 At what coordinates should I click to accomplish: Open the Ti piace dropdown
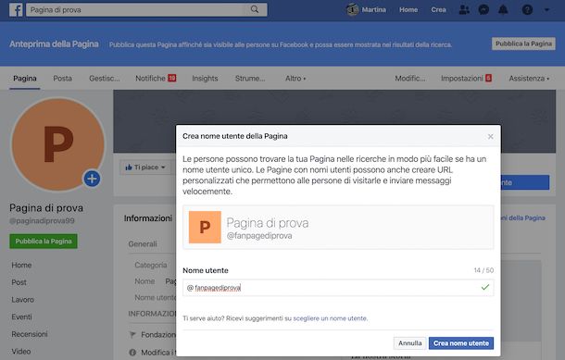(145, 168)
